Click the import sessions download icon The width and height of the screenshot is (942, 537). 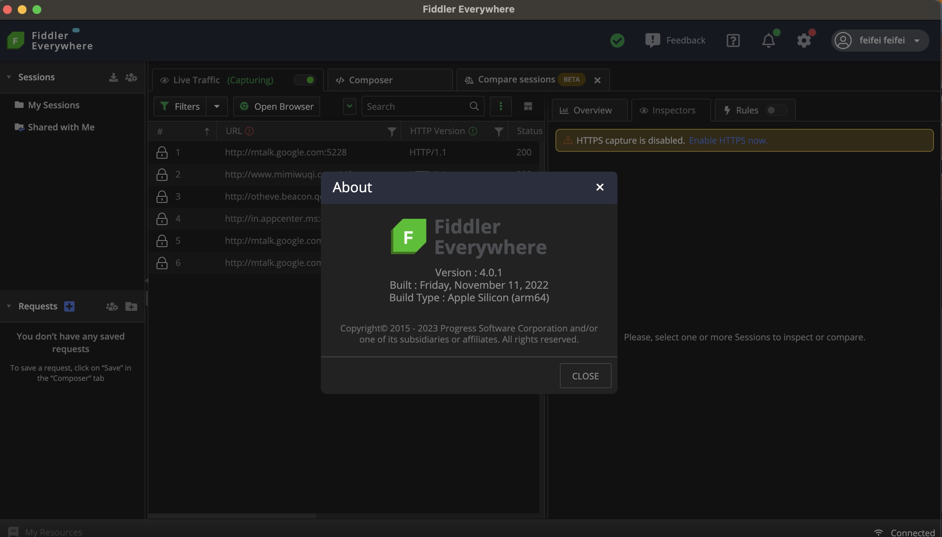[x=113, y=77]
